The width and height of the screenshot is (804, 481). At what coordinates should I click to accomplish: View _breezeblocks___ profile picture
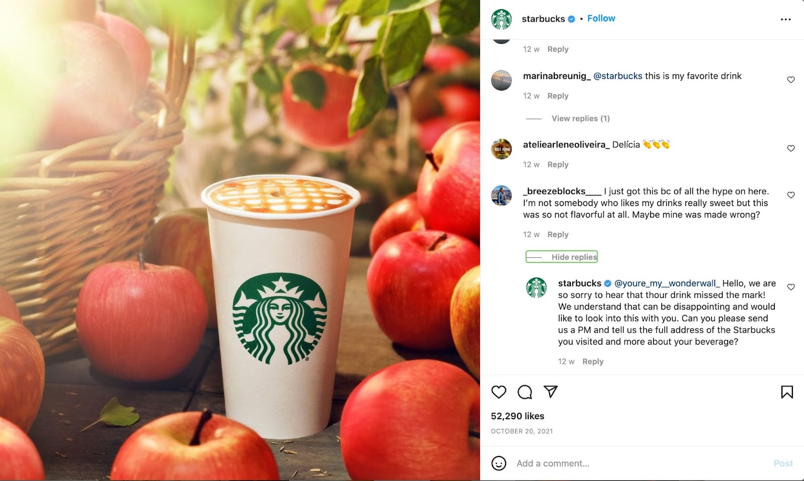(501, 196)
